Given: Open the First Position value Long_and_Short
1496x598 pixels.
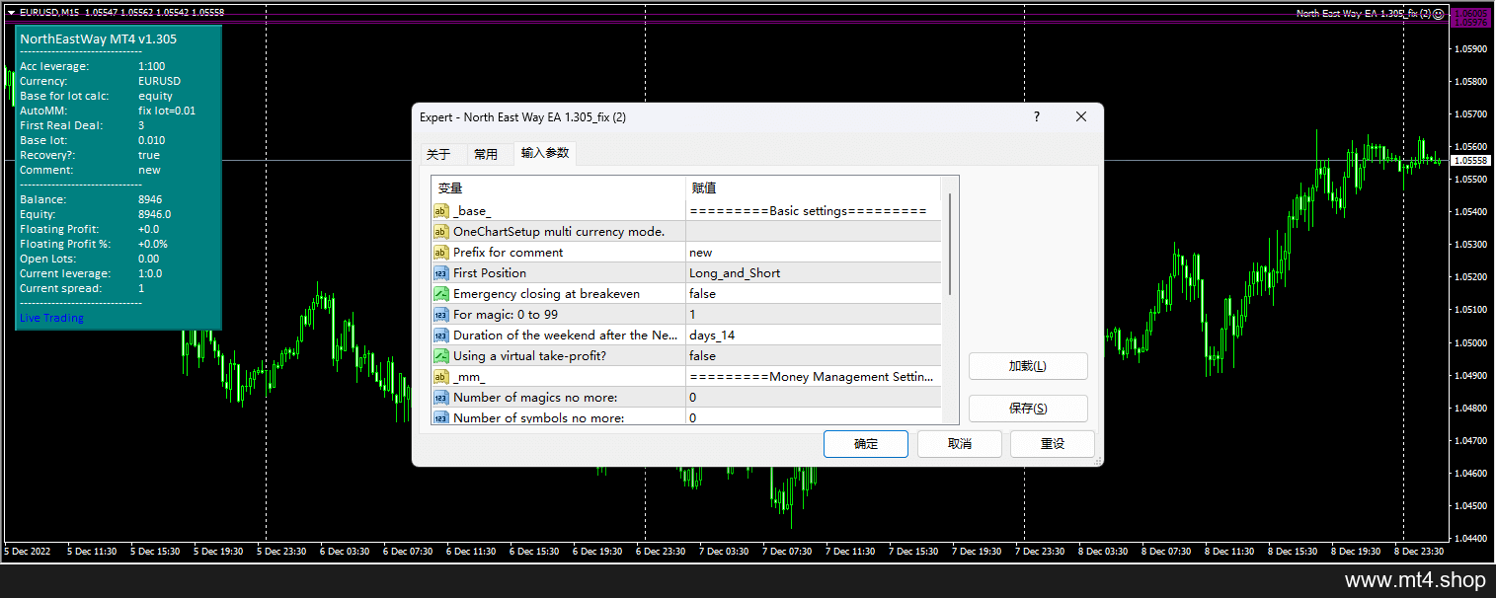Looking at the screenshot, I should (814, 273).
